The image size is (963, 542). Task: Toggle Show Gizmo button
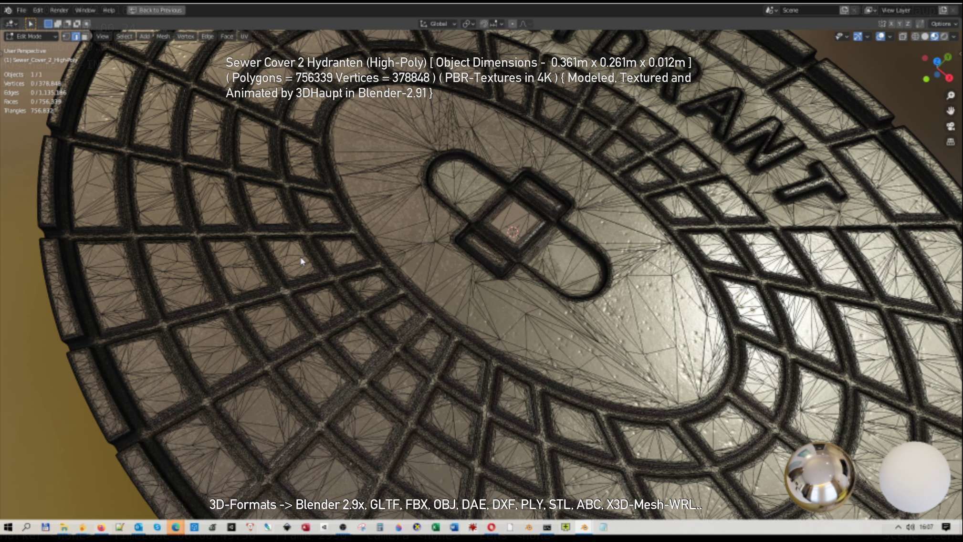858,36
